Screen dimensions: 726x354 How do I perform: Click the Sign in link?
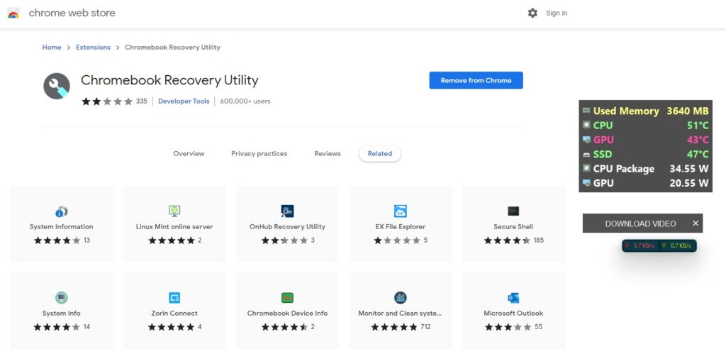tap(557, 13)
